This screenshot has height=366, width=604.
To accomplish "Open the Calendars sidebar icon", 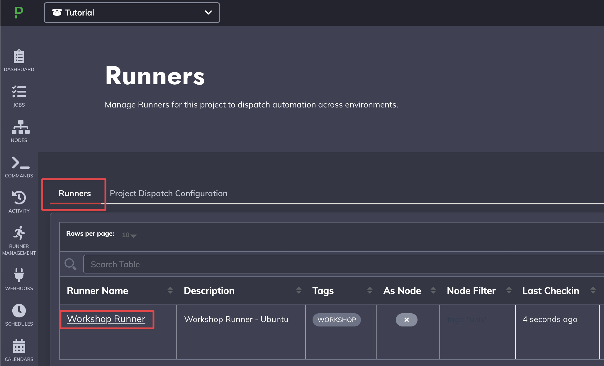I will coord(19,350).
